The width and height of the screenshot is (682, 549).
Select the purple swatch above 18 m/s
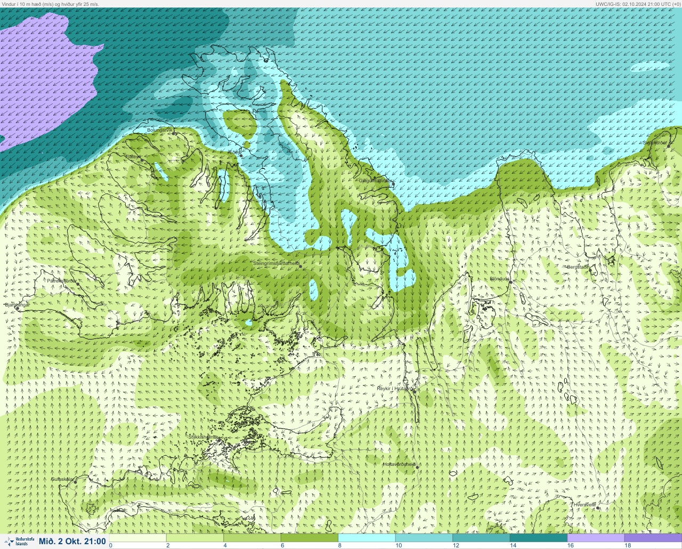click(x=653, y=538)
